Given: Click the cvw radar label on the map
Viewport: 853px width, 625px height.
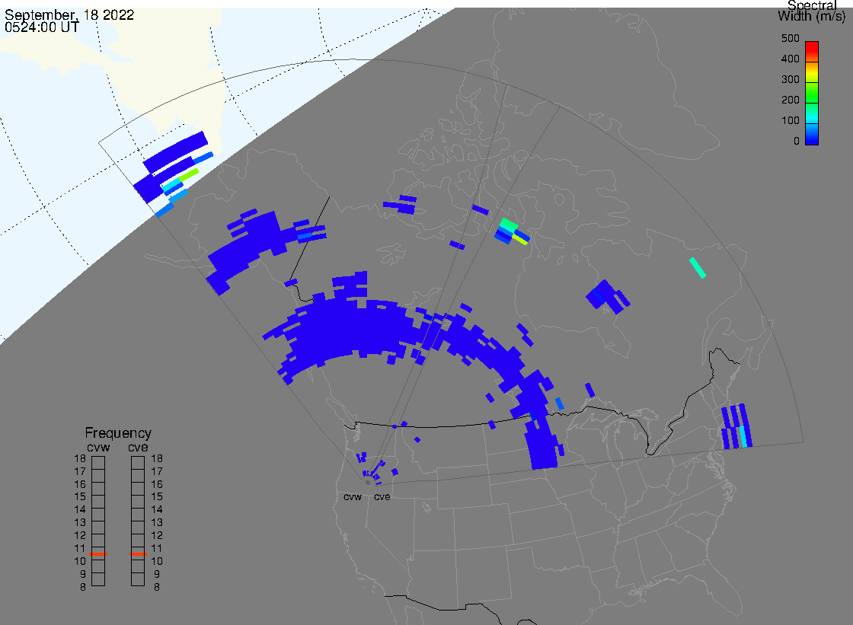Looking at the screenshot, I should (353, 496).
